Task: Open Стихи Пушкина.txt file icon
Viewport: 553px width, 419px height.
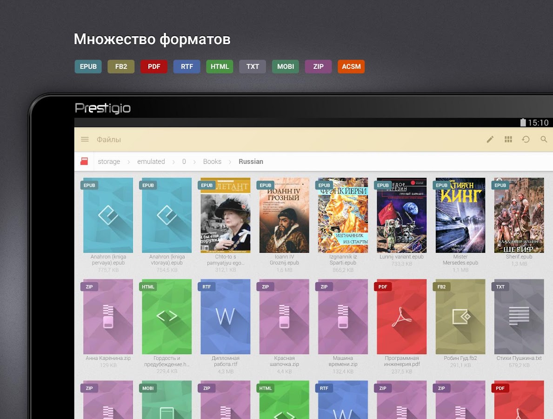Action: tap(519, 317)
